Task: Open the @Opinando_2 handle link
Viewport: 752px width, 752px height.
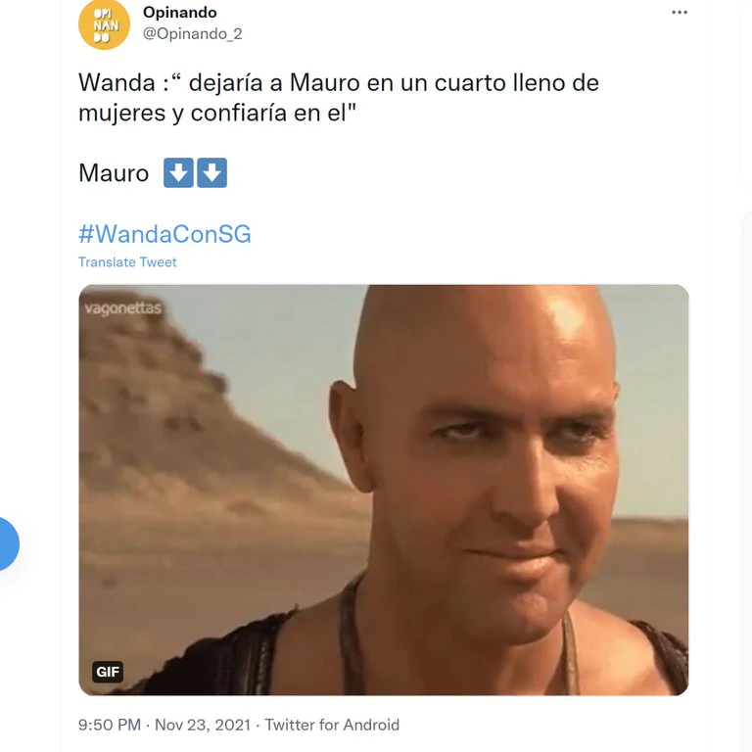Action: click(192, 34)
